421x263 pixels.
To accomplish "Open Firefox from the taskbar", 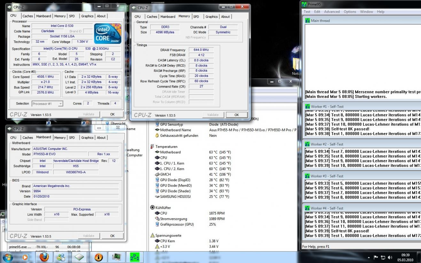I will 44,257.
